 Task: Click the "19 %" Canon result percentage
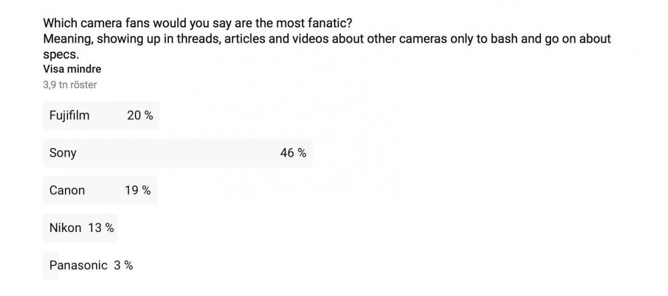[x=138, y=190]
